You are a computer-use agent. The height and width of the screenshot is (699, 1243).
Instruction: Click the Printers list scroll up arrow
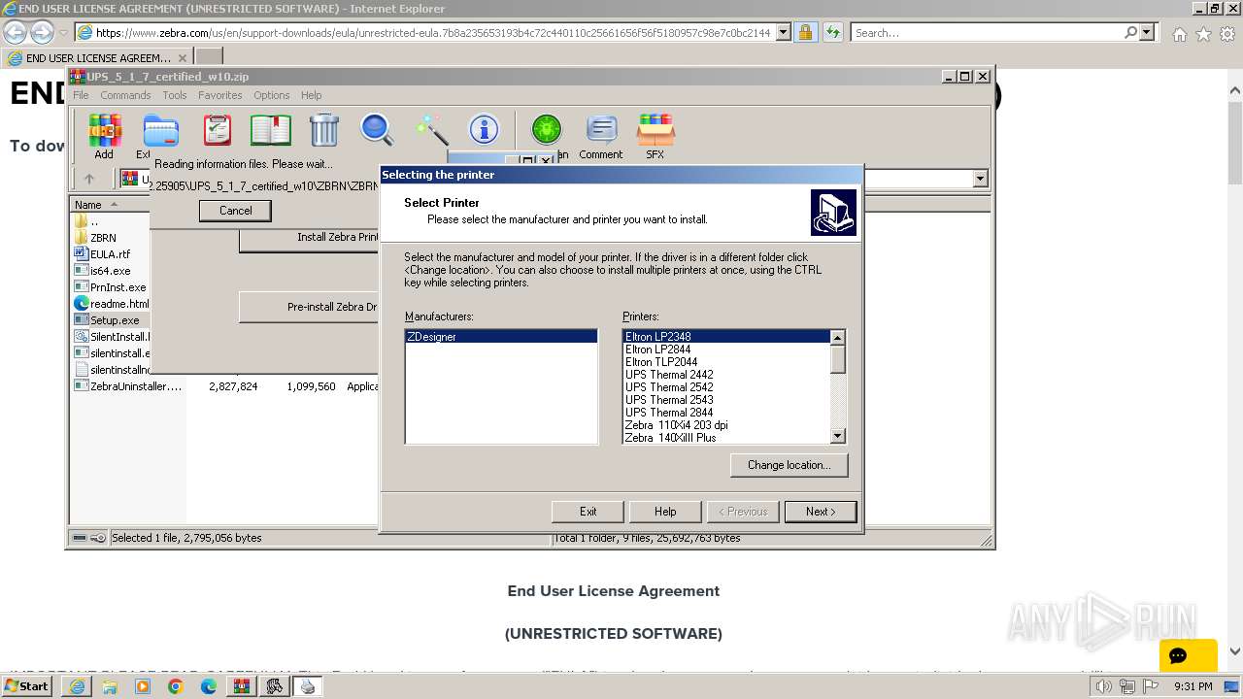point(838,337)
